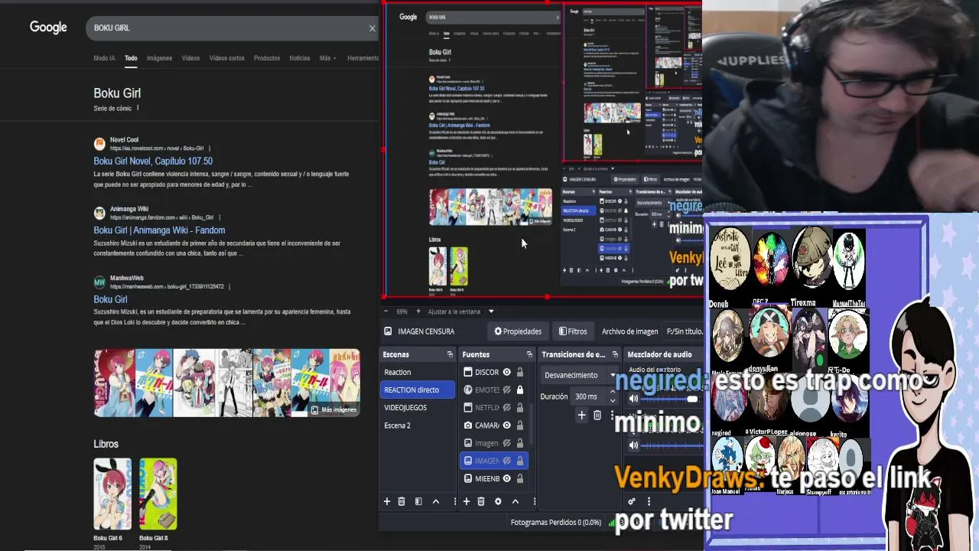Open the Fuentes toolbar three-dot menu
The width and height of the screenshot is (979, 551).
click(534, 501)
